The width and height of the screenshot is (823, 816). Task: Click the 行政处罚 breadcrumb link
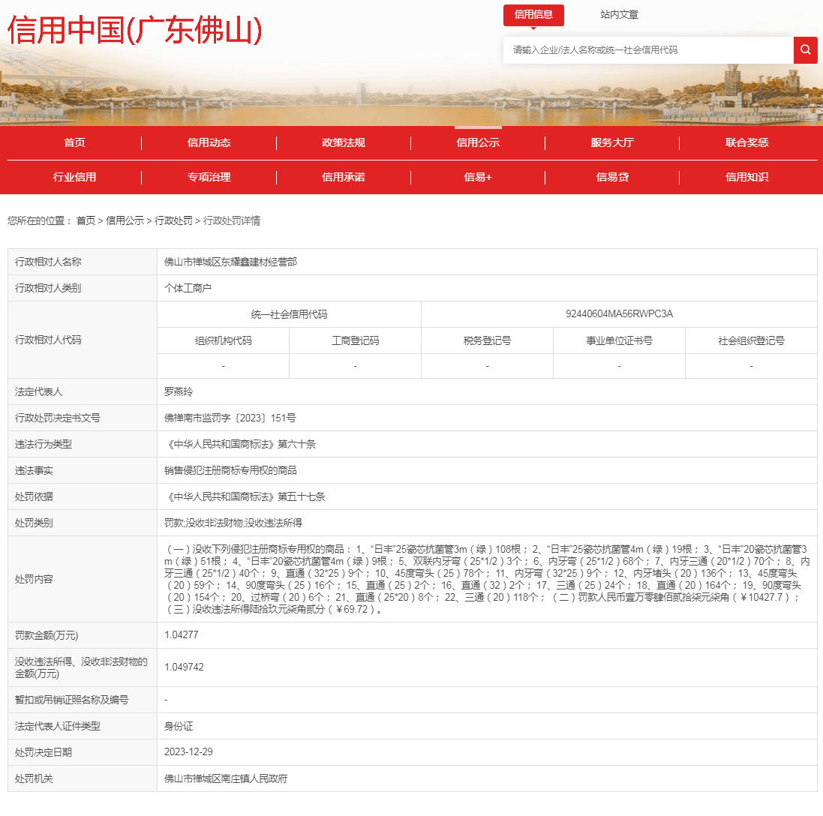[x=173, y=220]
